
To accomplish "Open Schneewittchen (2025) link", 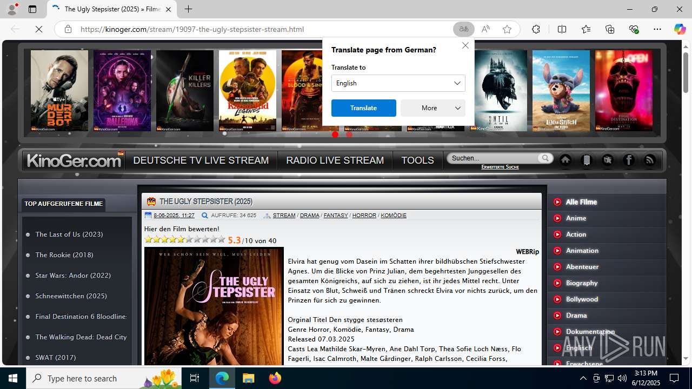I will [71, 296].
